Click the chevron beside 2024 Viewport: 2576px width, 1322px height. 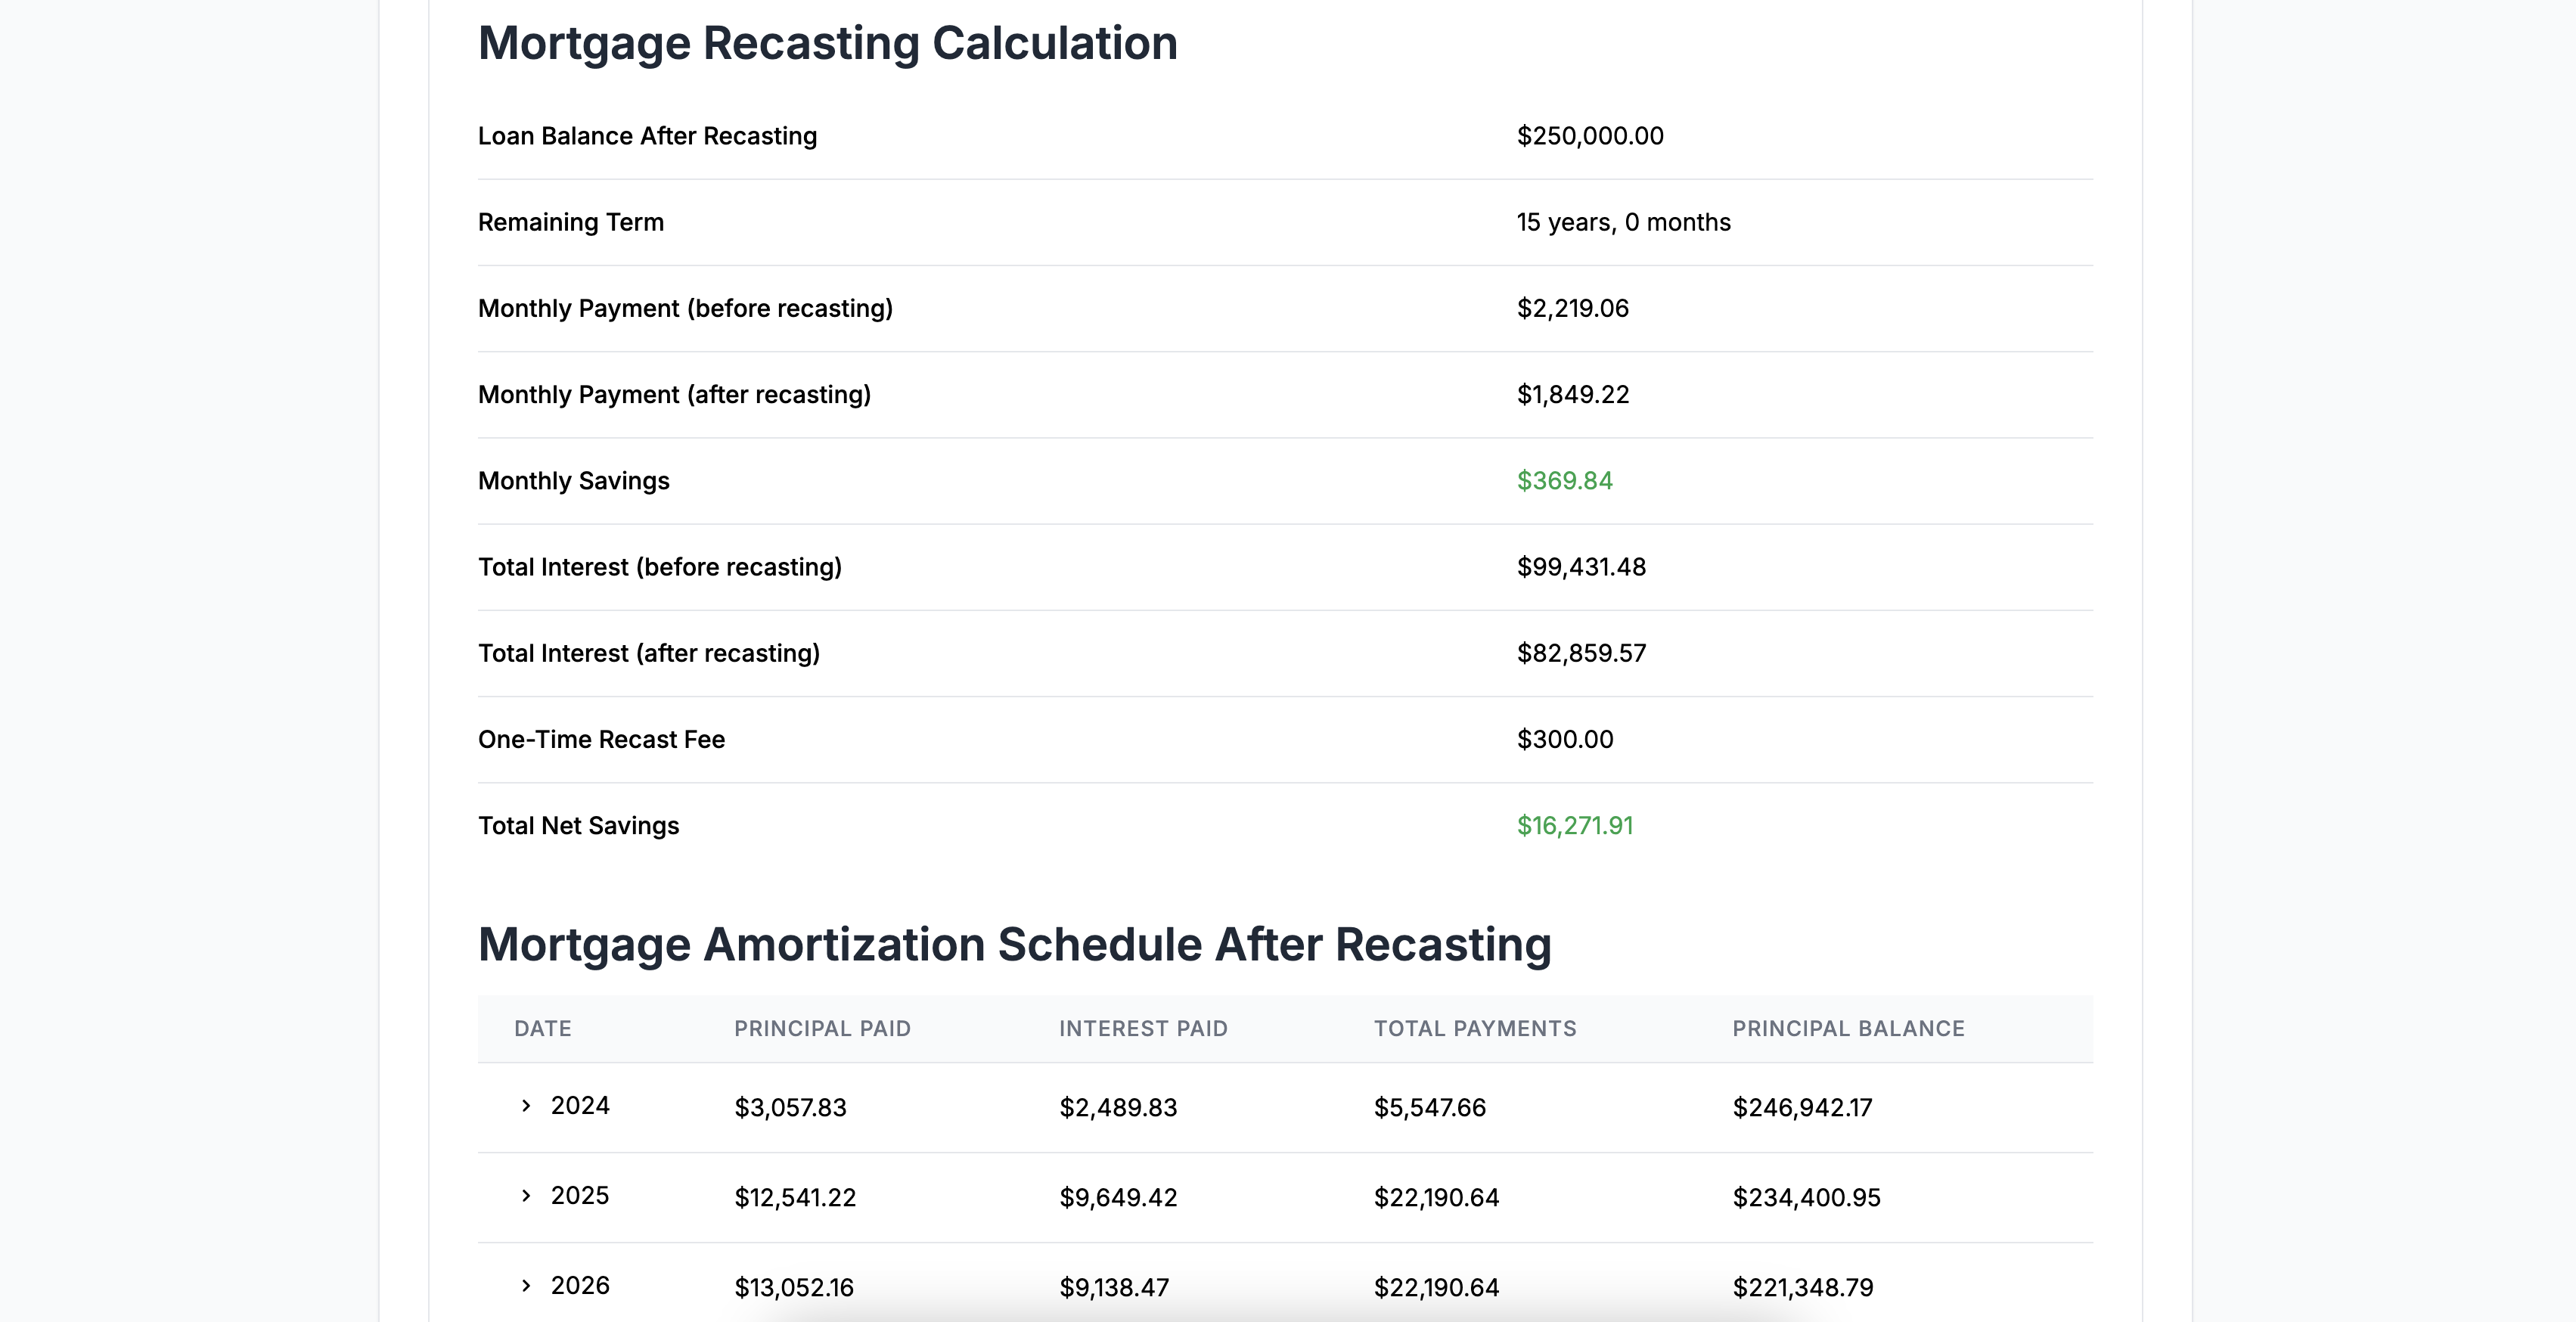point(524,1106)
